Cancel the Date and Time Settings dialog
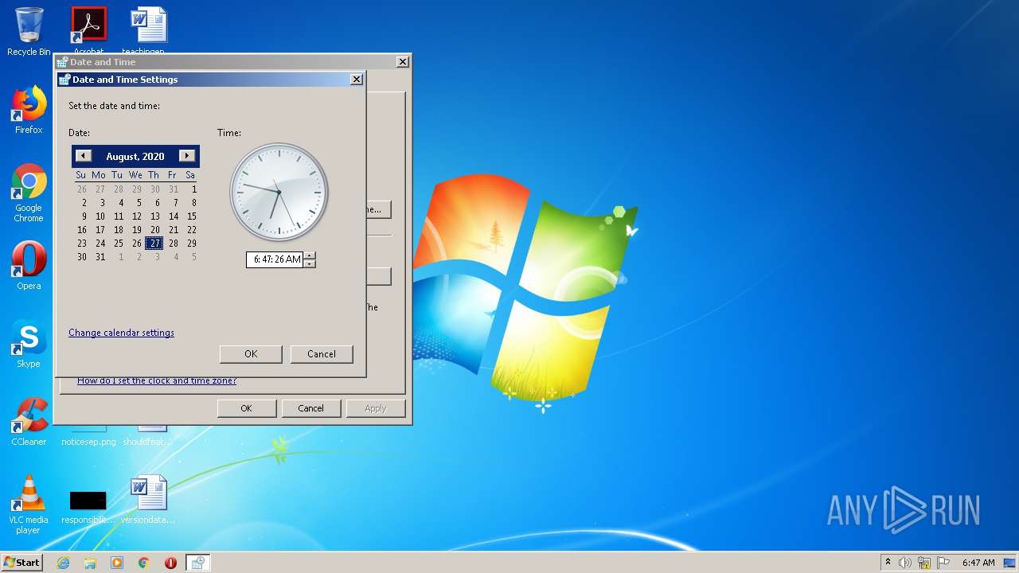 (x=322, y=354)
